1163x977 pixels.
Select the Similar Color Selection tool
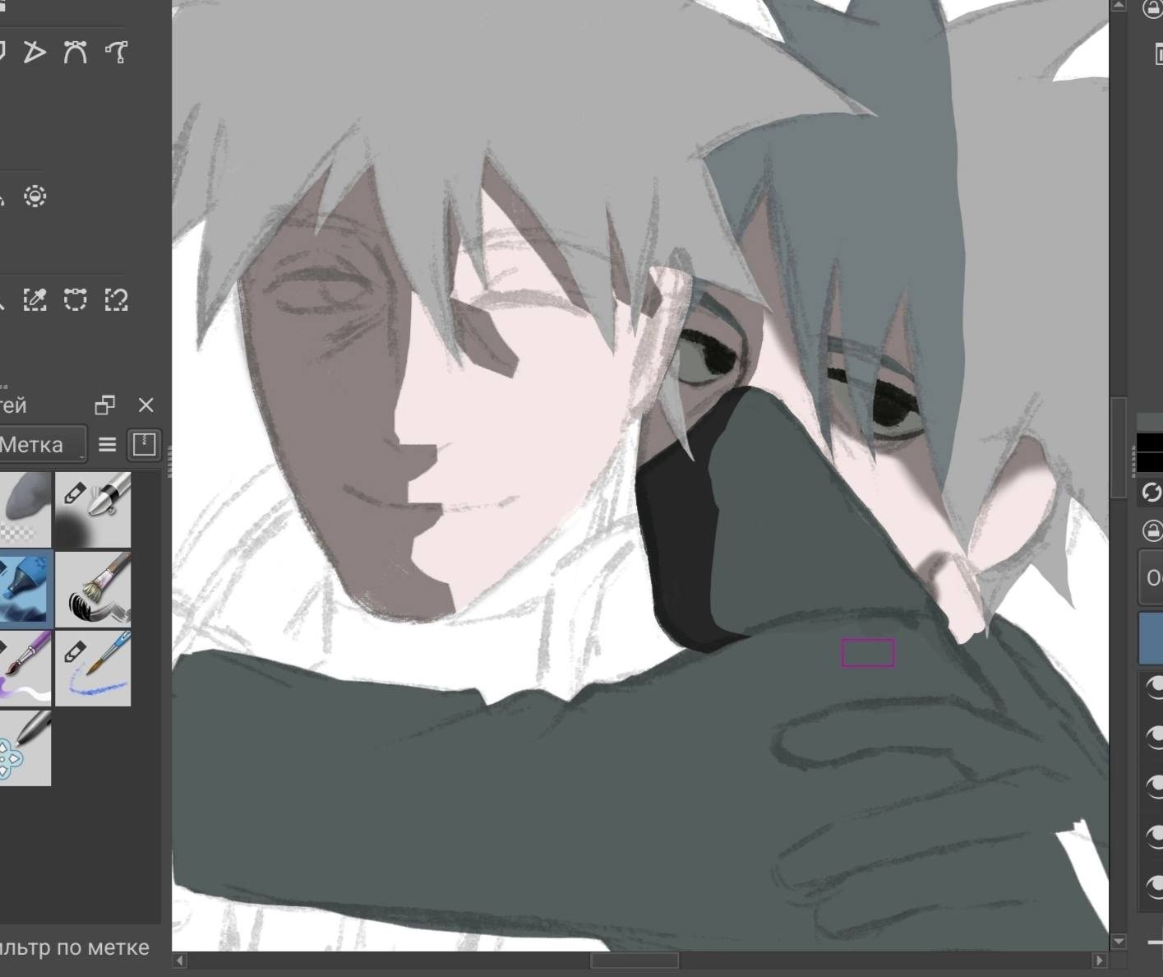point(35,299)
